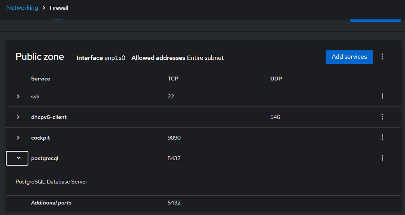Go back to Networking via breadcrumb
This screenshot has height=215, width=405.
pos(22,8)
